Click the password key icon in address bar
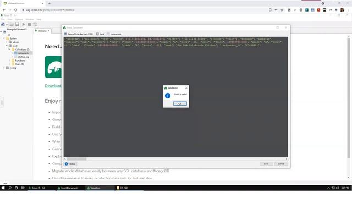Image resolution: width=352 pixels, height=198 pixels. tap(276, 10)
